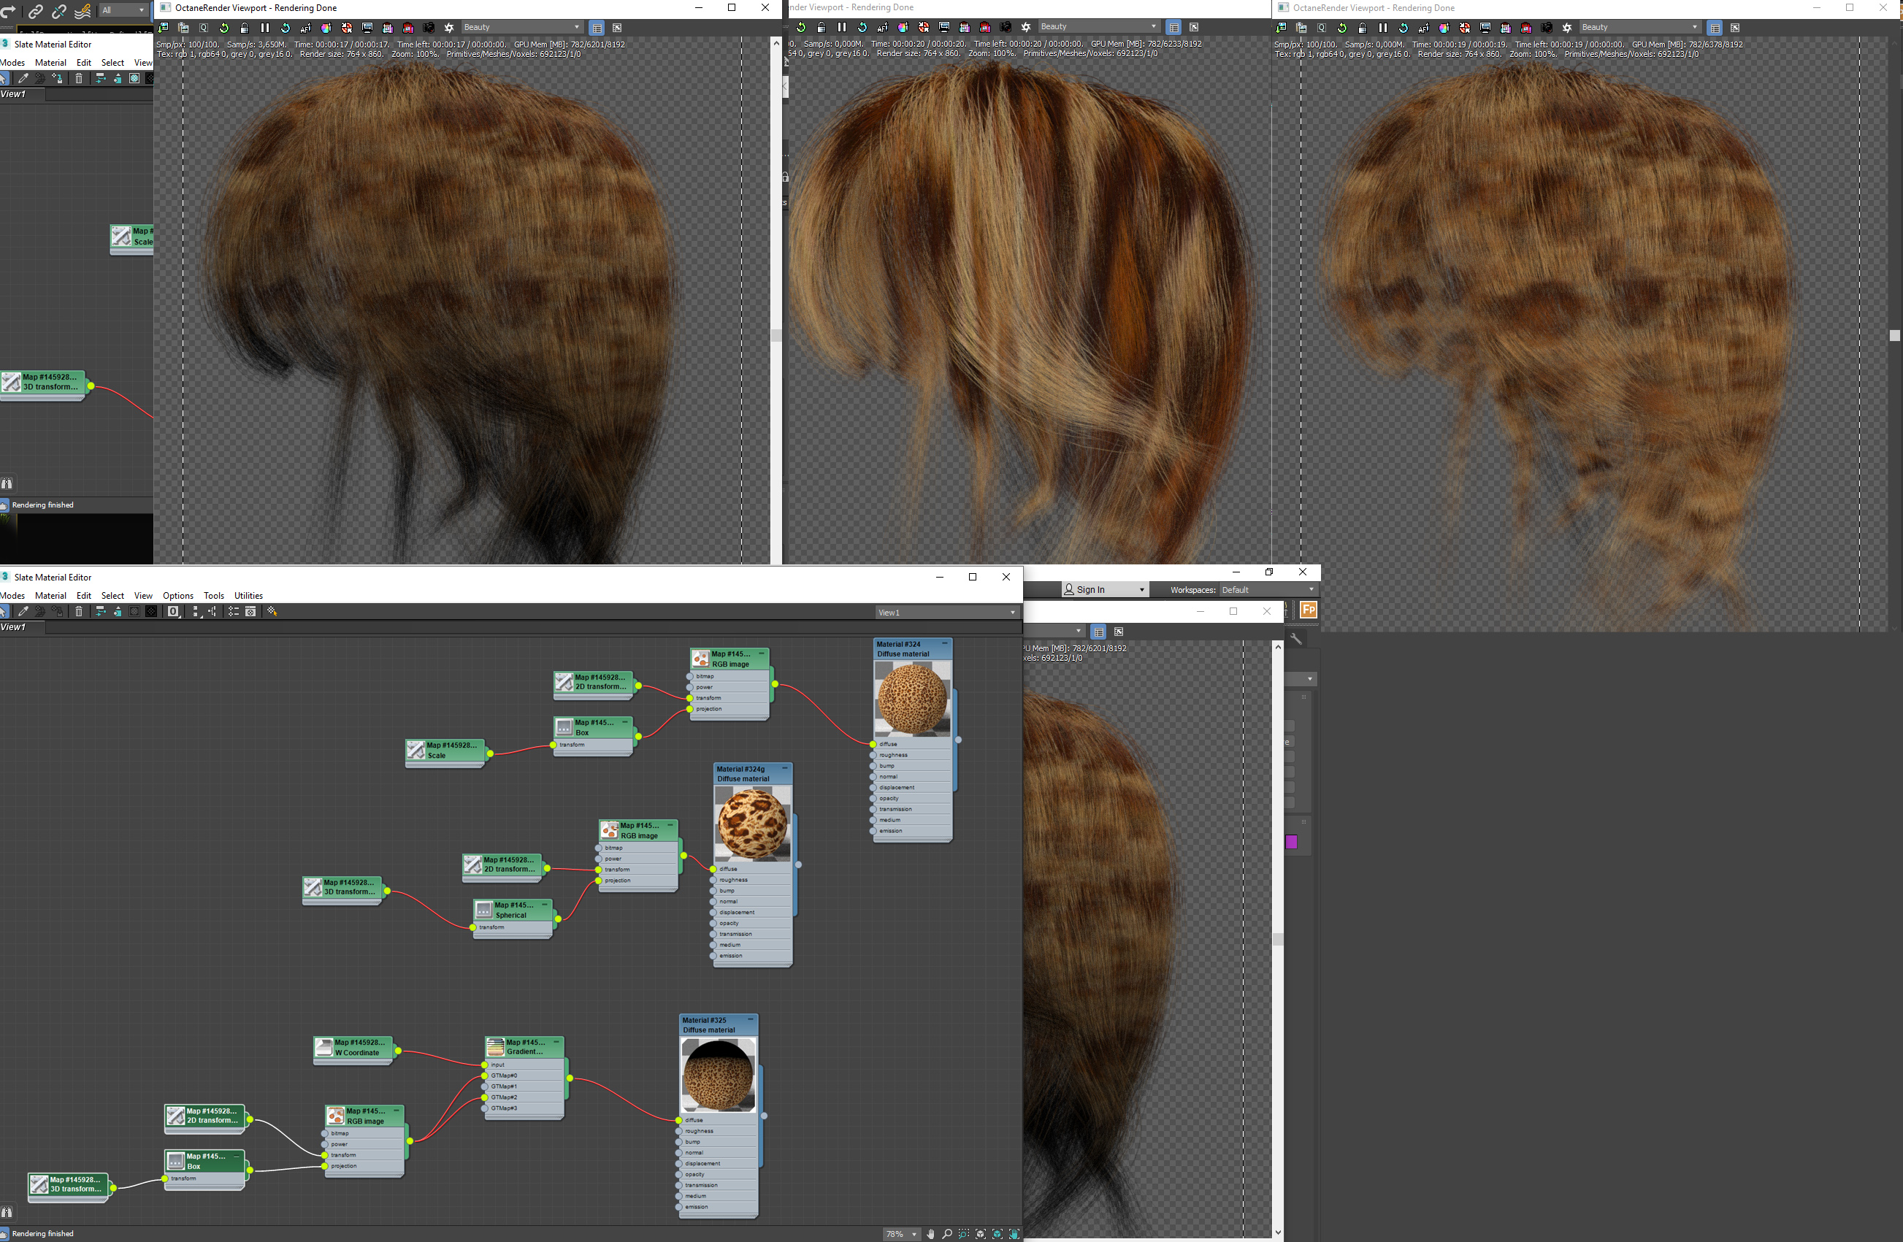The width and height of the screenshot is (1903, 1242).
Task: Toggle the statistics panel button in middle viewport
Action: [x=1173, y=27]
